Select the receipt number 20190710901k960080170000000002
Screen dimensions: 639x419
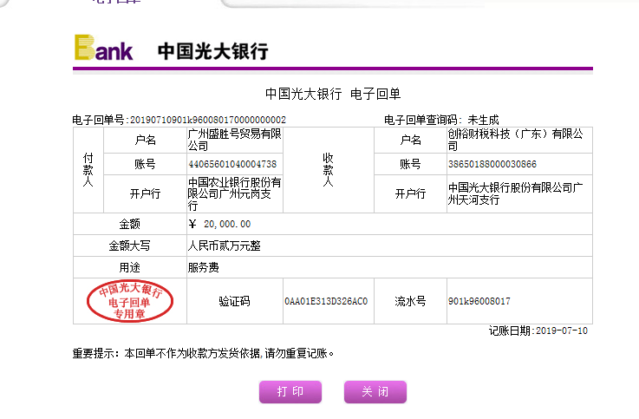point(208,120)
